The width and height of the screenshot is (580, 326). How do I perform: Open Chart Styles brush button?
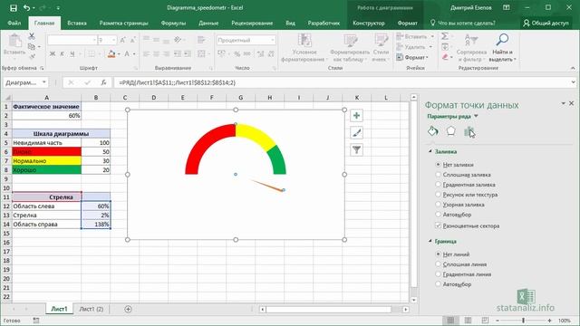point(356,133)
